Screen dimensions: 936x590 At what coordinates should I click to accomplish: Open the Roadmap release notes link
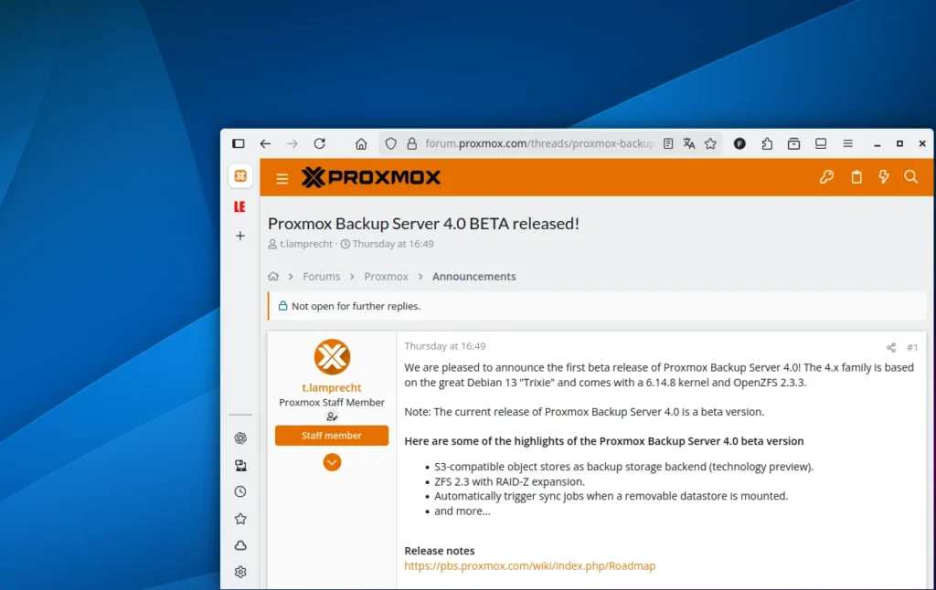click(x=530, y=565)
